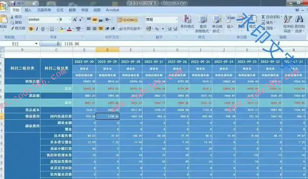Viewport: 308px width, 179px height.
Task: Toggle Align Text Right
Action: tap(101, 29)
